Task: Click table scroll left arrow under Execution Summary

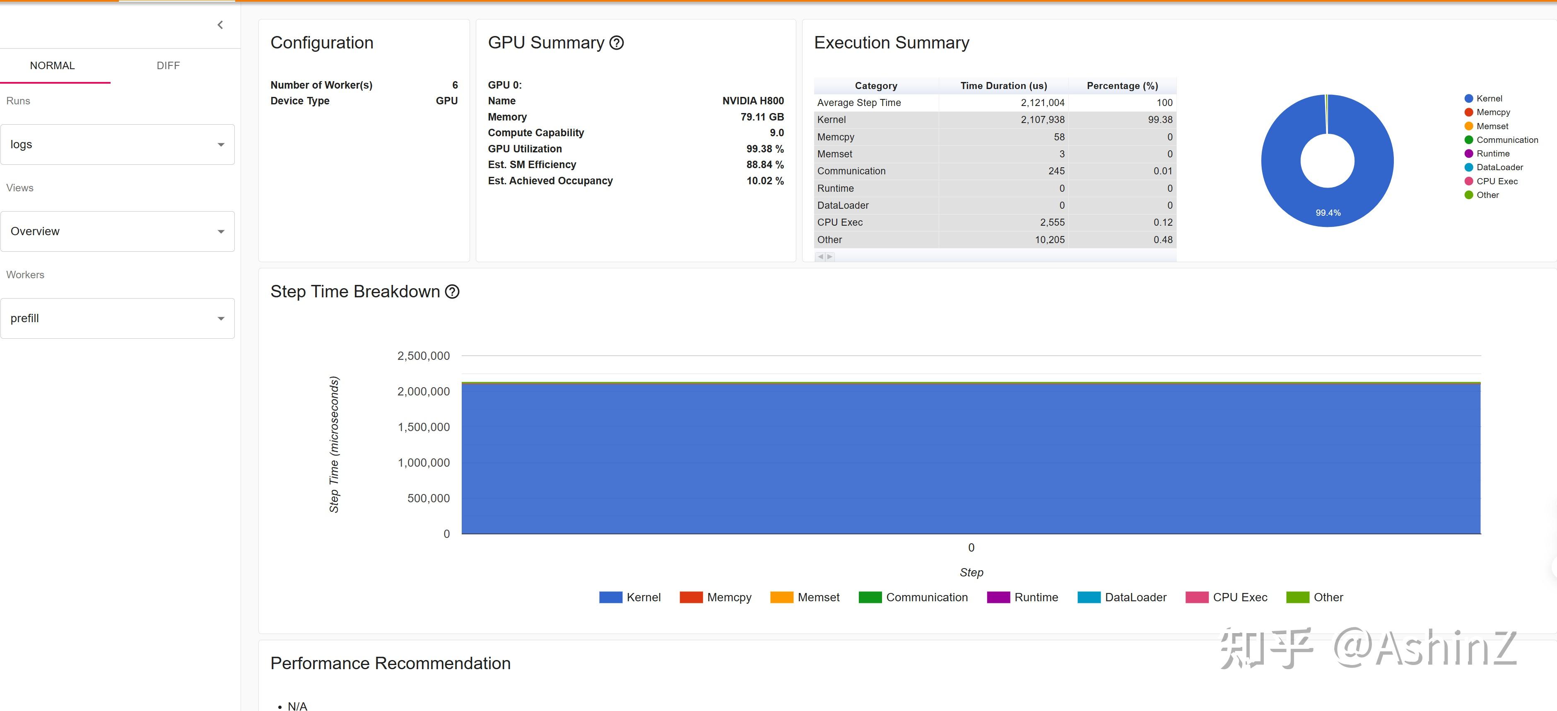Action: (820, 257)
